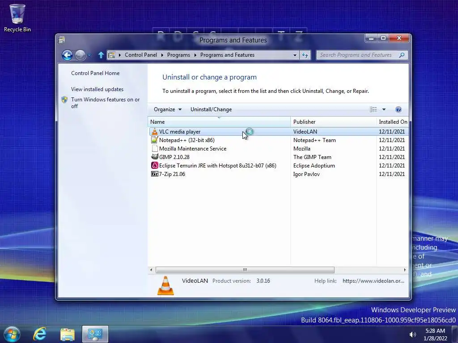Go back with the blue Back arrow
458x343 pixels.
(67, 55)
